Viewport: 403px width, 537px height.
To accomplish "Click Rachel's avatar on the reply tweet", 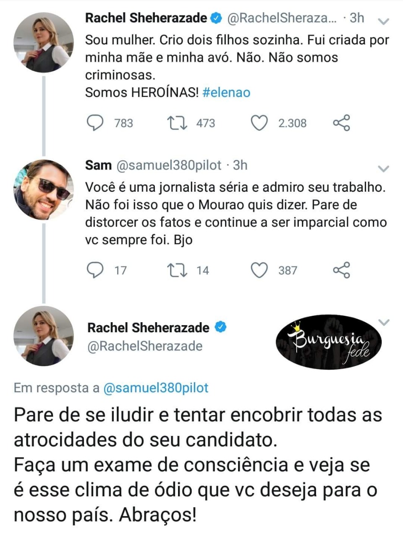I will click(44, 336).
